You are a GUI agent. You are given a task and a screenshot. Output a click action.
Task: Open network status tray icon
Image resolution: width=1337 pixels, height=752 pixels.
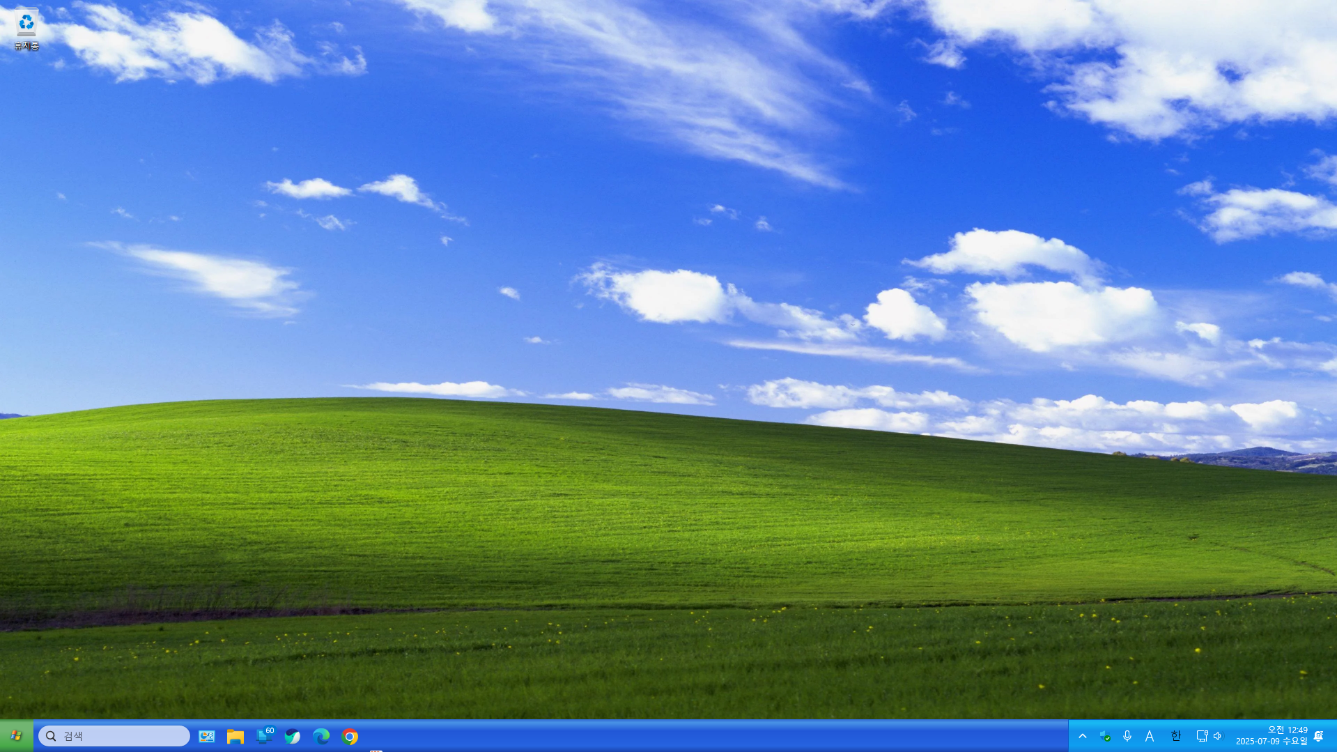click(1202, 736)
